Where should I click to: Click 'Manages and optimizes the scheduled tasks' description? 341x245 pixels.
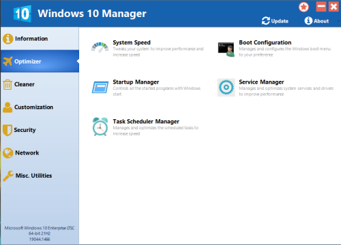coord(155,131)
